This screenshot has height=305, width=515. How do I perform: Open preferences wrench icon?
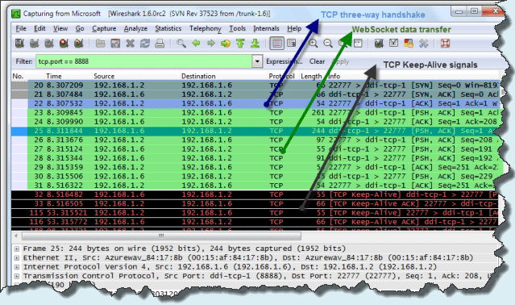(x=423, y=44)
